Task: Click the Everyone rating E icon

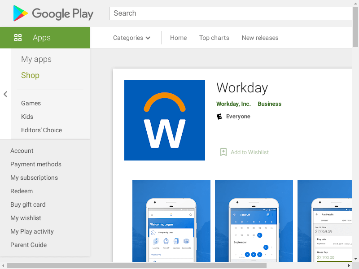Action: (x=219, y=117)
